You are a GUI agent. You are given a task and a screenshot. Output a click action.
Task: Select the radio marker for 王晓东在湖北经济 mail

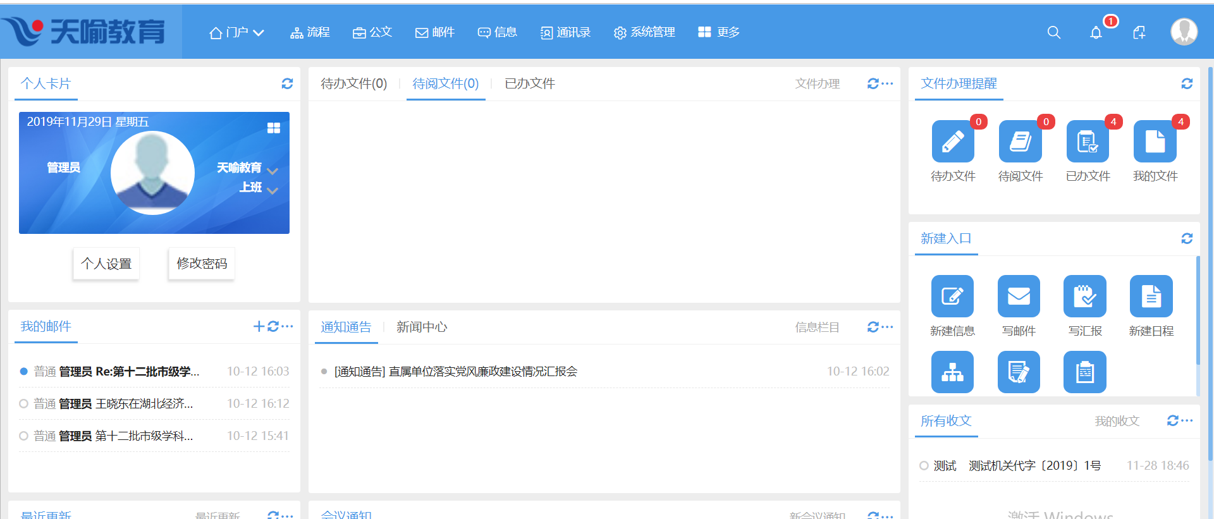[x=24, y=403]
